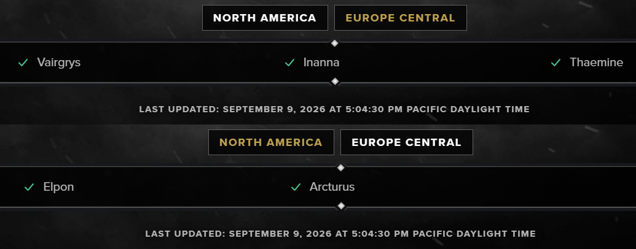Click the green checkmark beside Elpon
The height and width of the screenshot is (249, 636).
coord(29,187)
